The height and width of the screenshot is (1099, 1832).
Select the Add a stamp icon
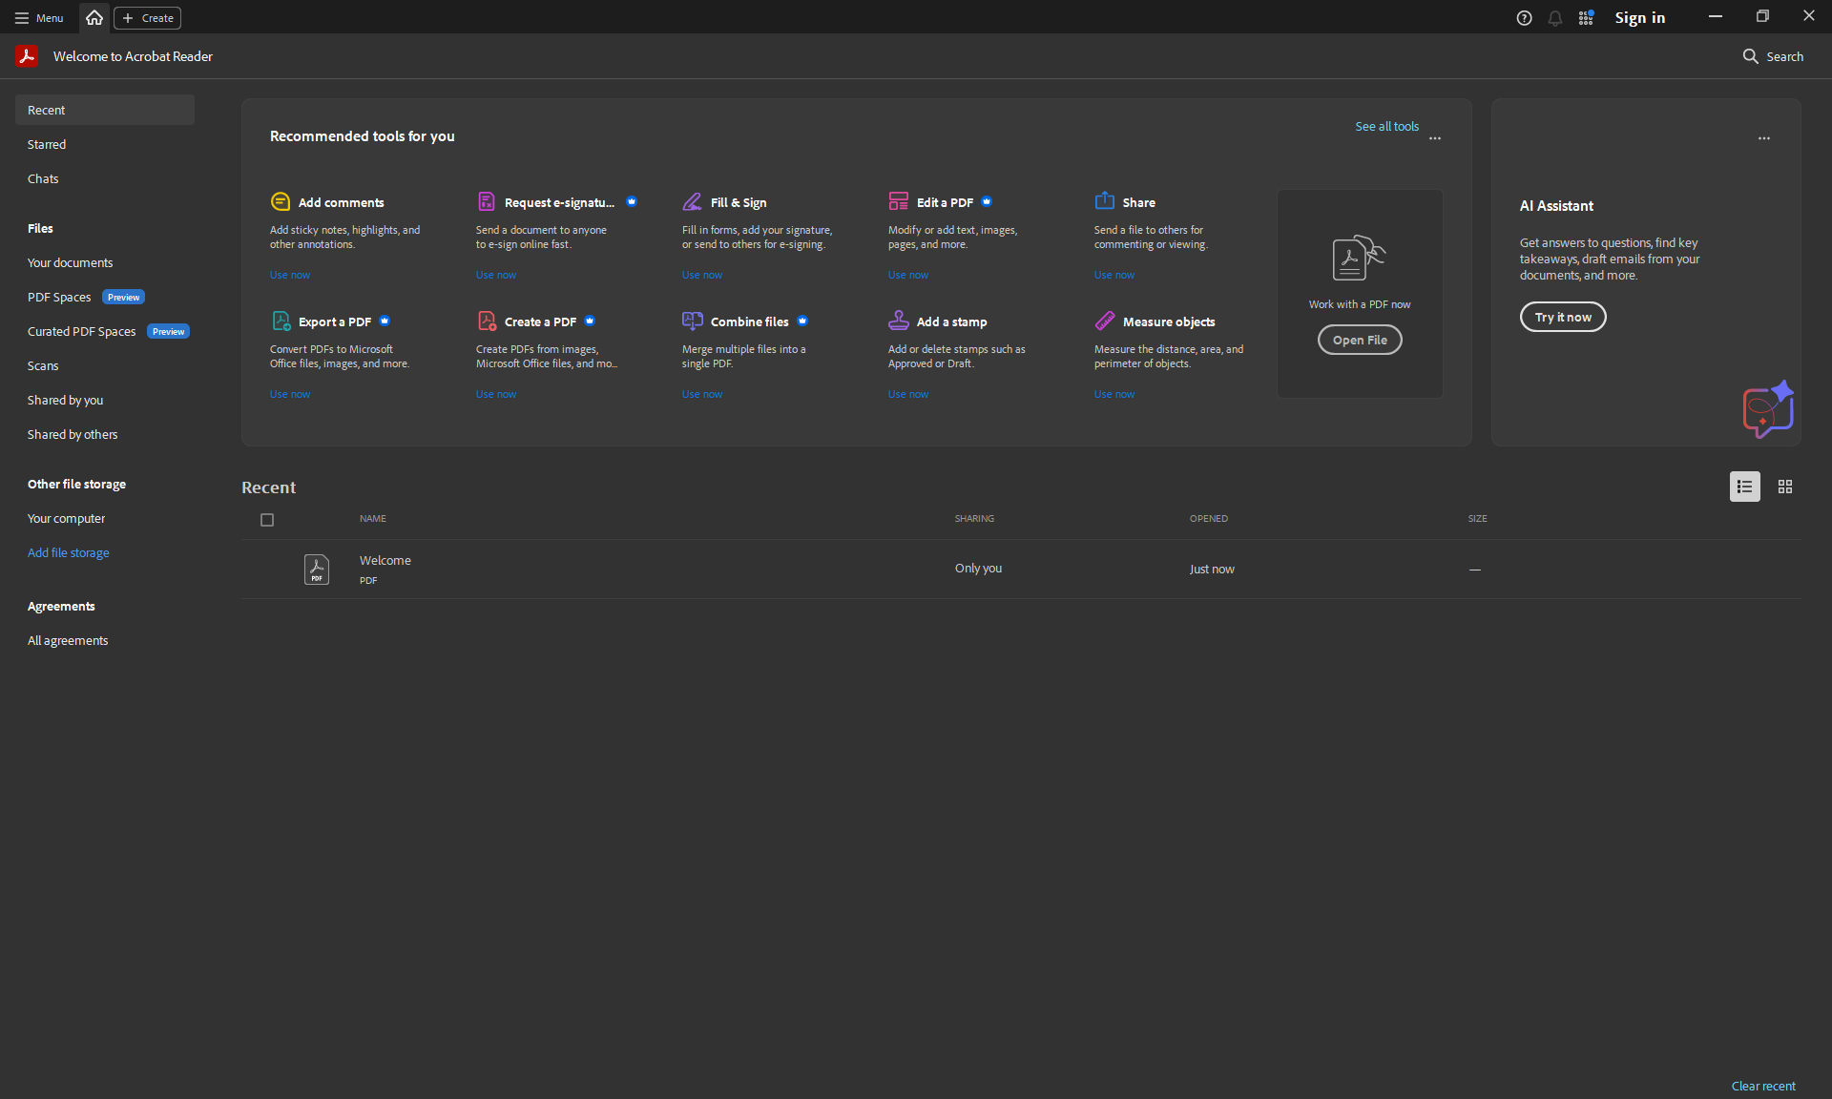(x=899, y=321)
